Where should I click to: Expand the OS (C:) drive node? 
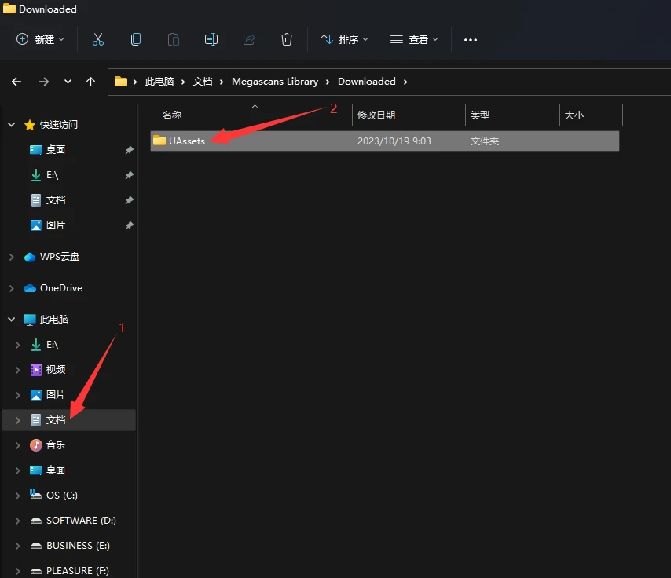[x=17, y=496]
